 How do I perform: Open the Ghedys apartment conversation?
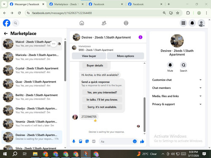click(x=32, y=110)
